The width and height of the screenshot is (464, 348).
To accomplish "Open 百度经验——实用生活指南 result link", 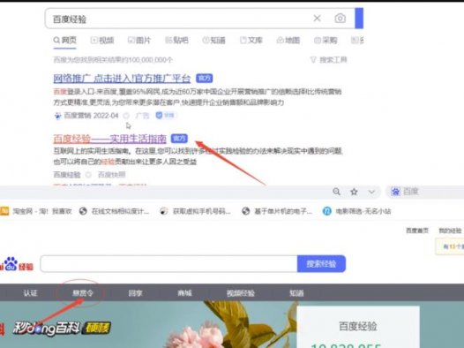I will pyautogui.click(x=109, y=139).
